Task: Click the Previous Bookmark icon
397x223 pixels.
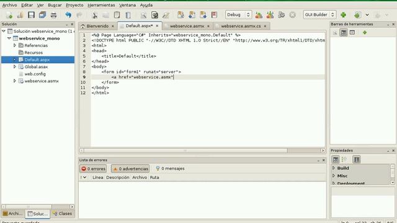Action: click(x=192, y=15)
